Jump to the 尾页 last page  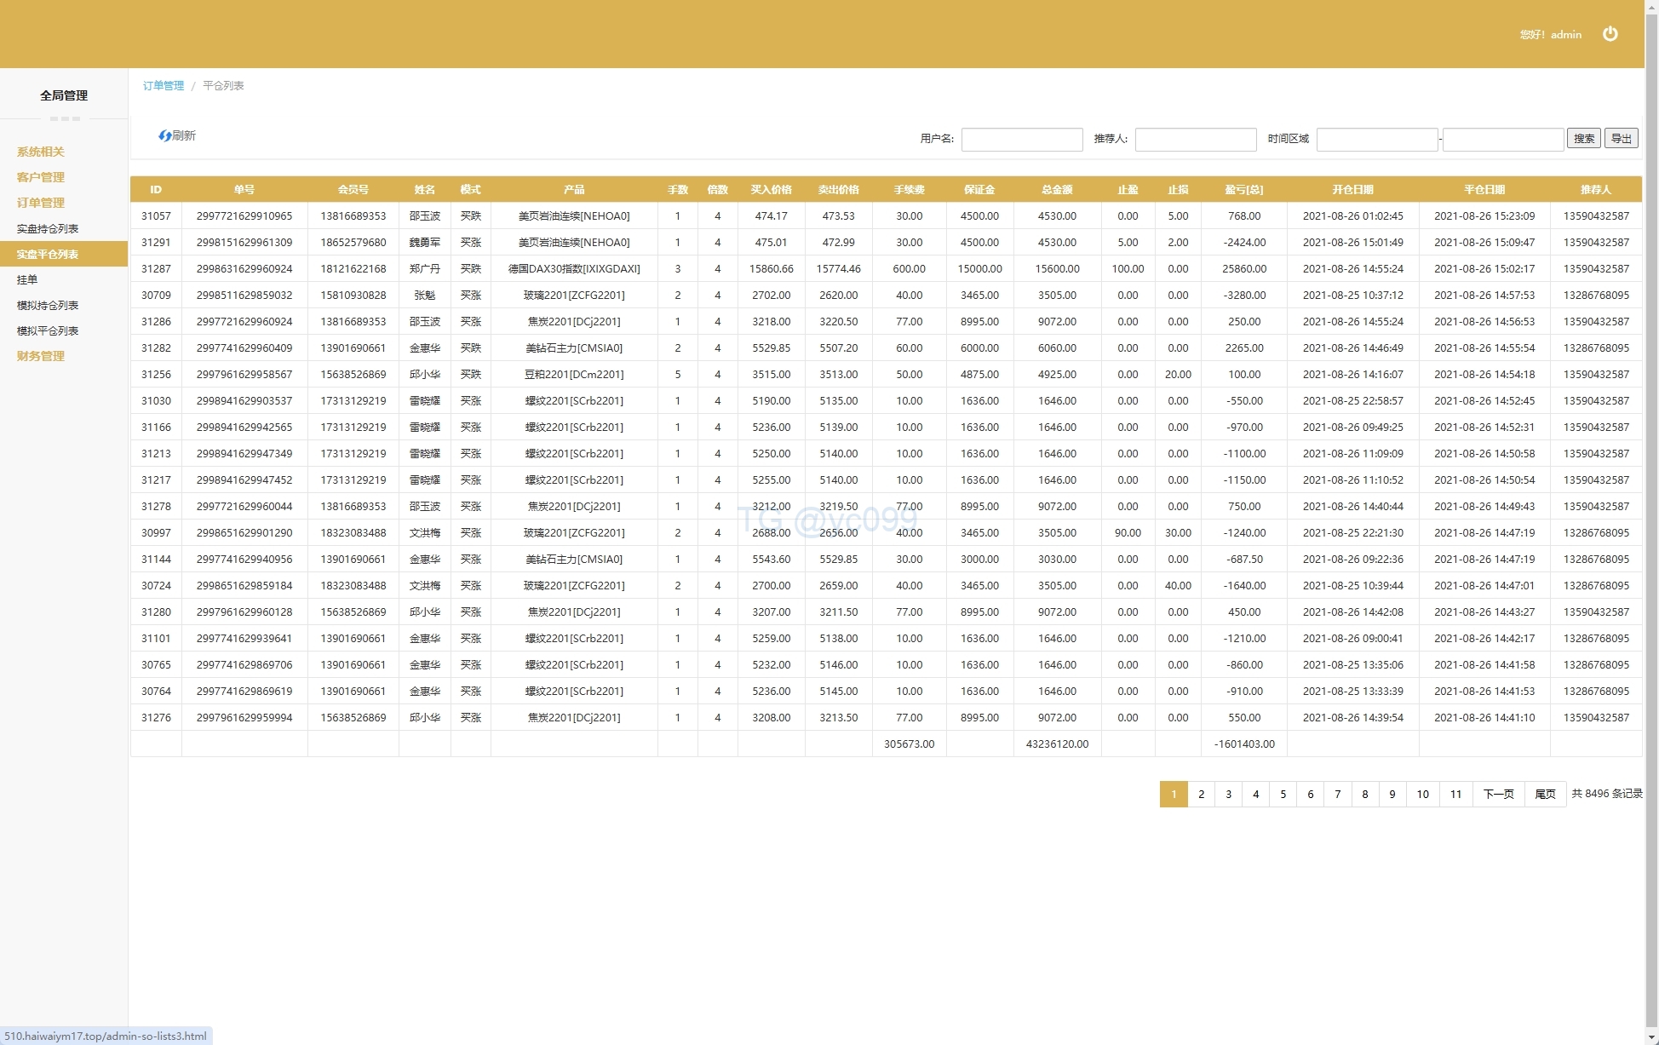[1545, 794]
